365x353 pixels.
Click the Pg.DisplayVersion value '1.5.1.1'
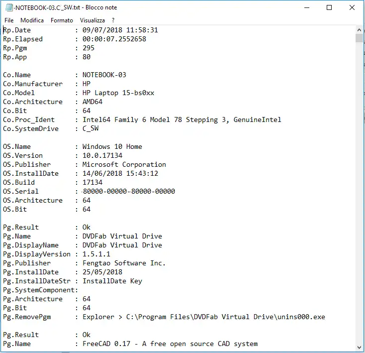96,254
